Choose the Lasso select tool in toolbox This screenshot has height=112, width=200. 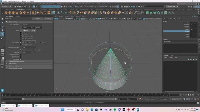(2, 23)
